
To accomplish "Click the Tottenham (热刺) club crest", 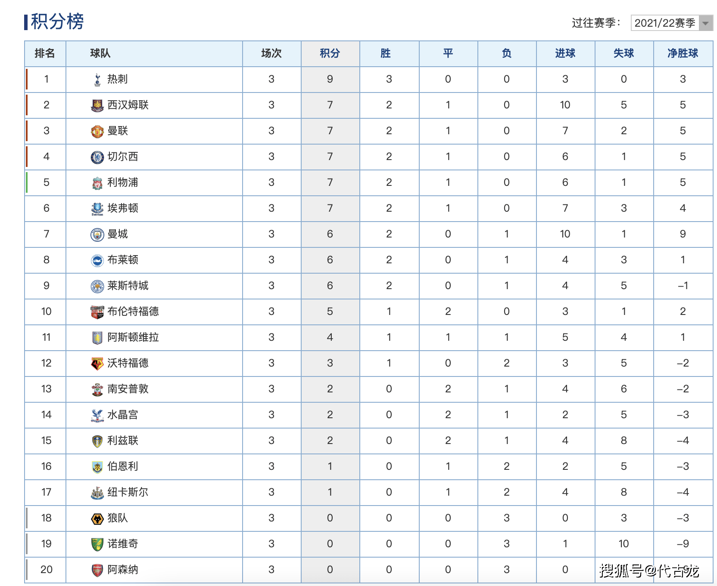I will point(97,80).
